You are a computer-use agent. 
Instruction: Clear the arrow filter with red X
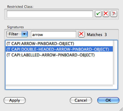click(x=82, y=34)
